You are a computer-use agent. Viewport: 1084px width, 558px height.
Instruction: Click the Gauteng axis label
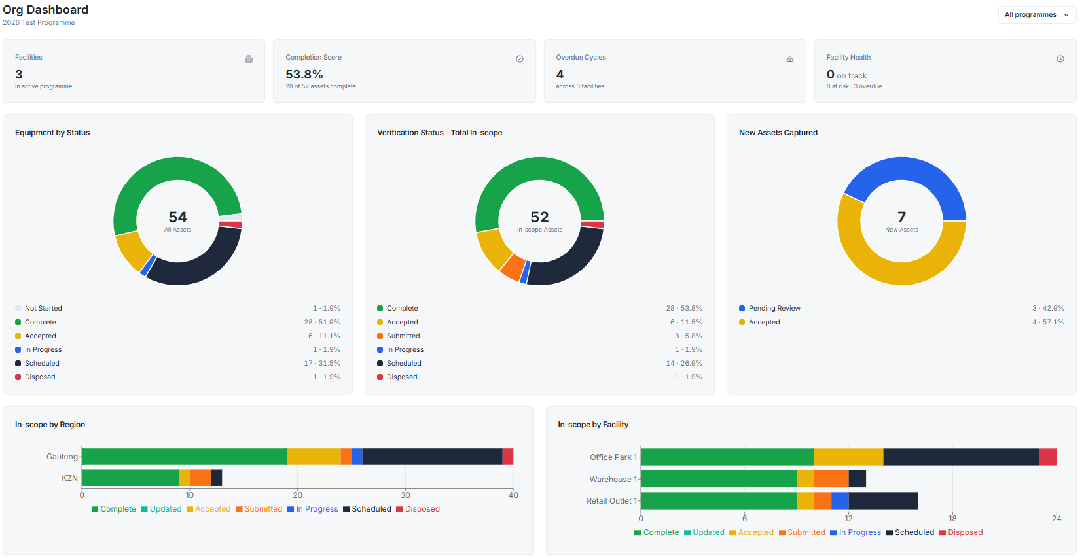tap(62, 457)
